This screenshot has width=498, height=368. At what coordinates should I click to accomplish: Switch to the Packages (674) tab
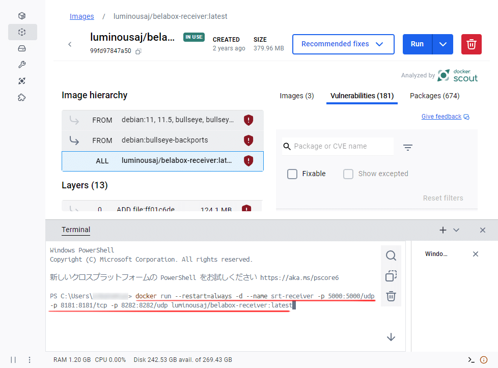point(434,96)
